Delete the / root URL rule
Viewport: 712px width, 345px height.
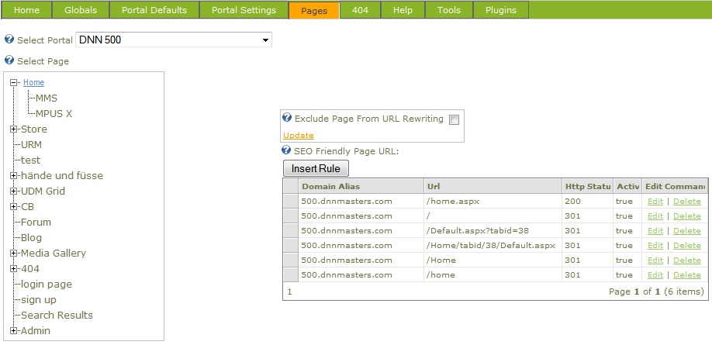click(x=687, y=216)
